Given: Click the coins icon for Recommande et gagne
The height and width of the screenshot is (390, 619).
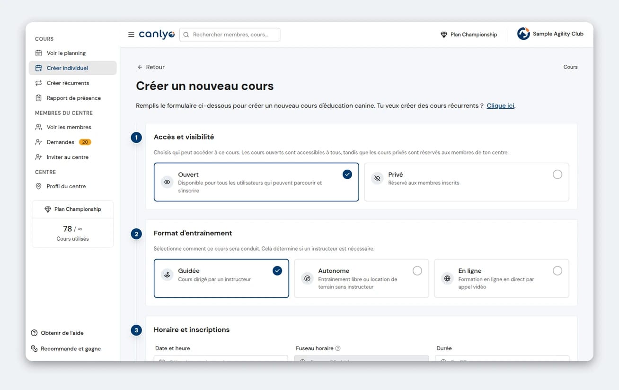Looking at the screenshot, I should point(34,348).
